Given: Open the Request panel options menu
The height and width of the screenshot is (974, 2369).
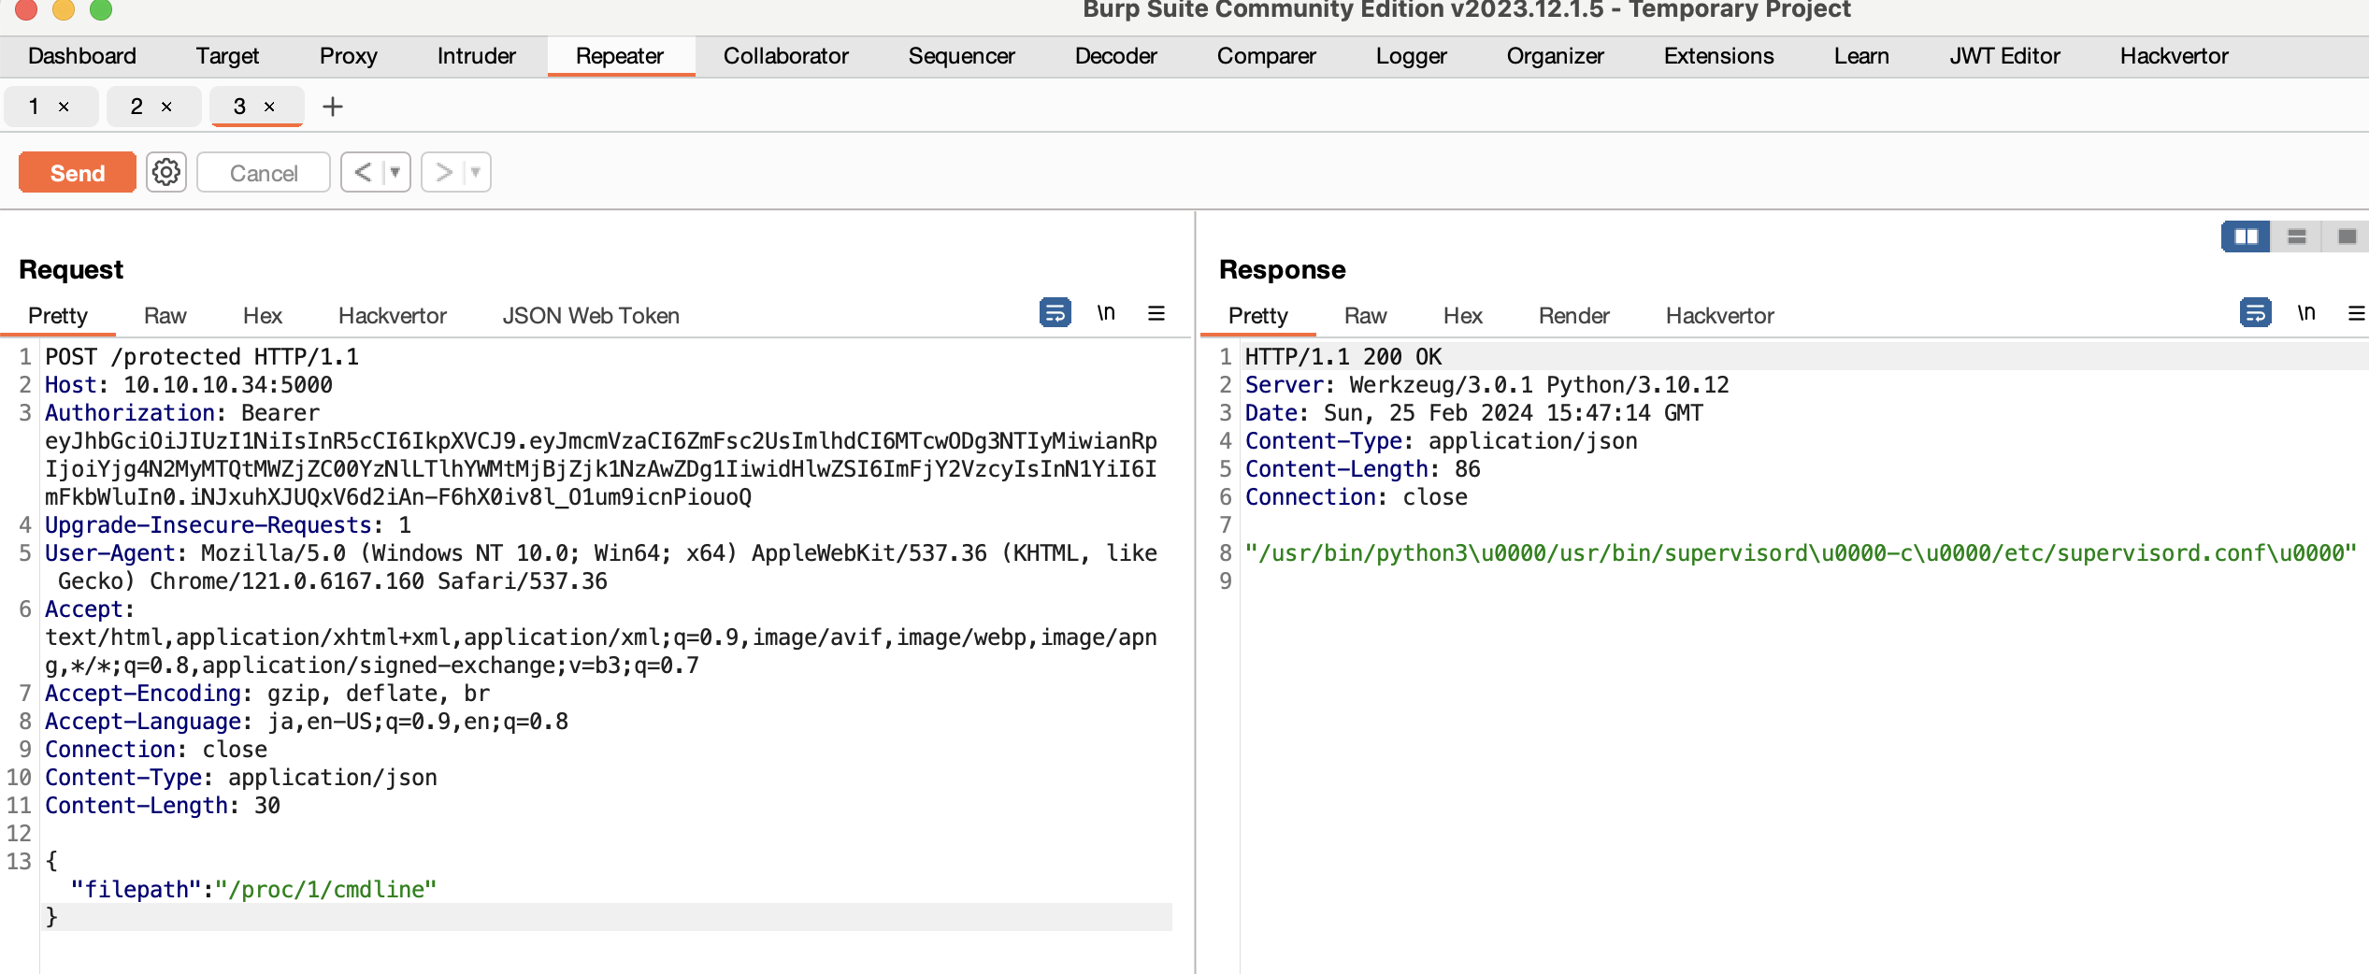Looking at the screenshot, I should coord(1156,313).
